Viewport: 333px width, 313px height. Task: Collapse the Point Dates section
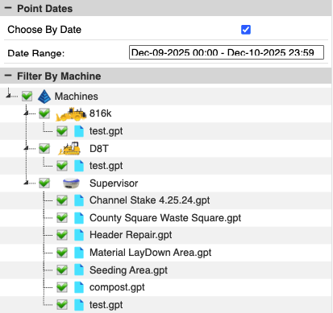coord(8,8)
